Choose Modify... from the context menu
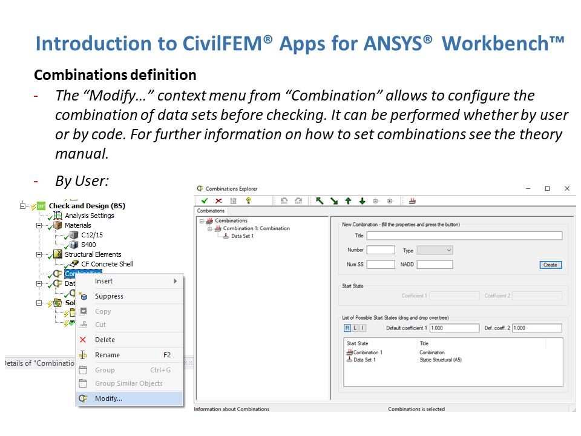The image size is (581, 436). pos(109,398)
